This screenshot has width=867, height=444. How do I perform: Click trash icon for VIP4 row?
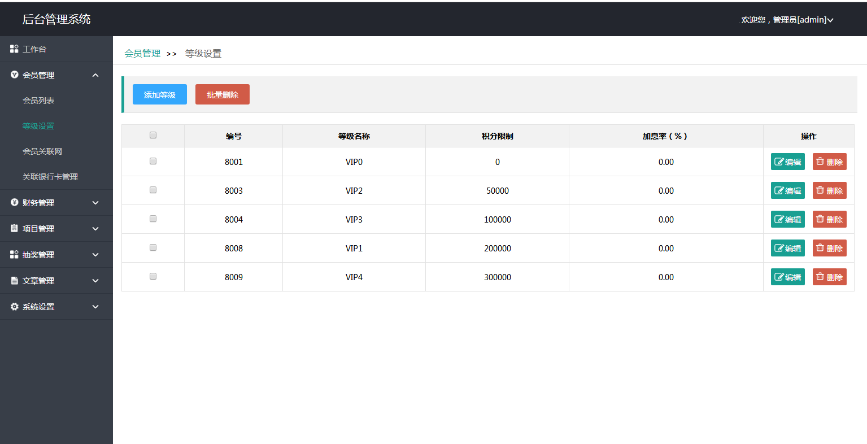click(820, 277)
